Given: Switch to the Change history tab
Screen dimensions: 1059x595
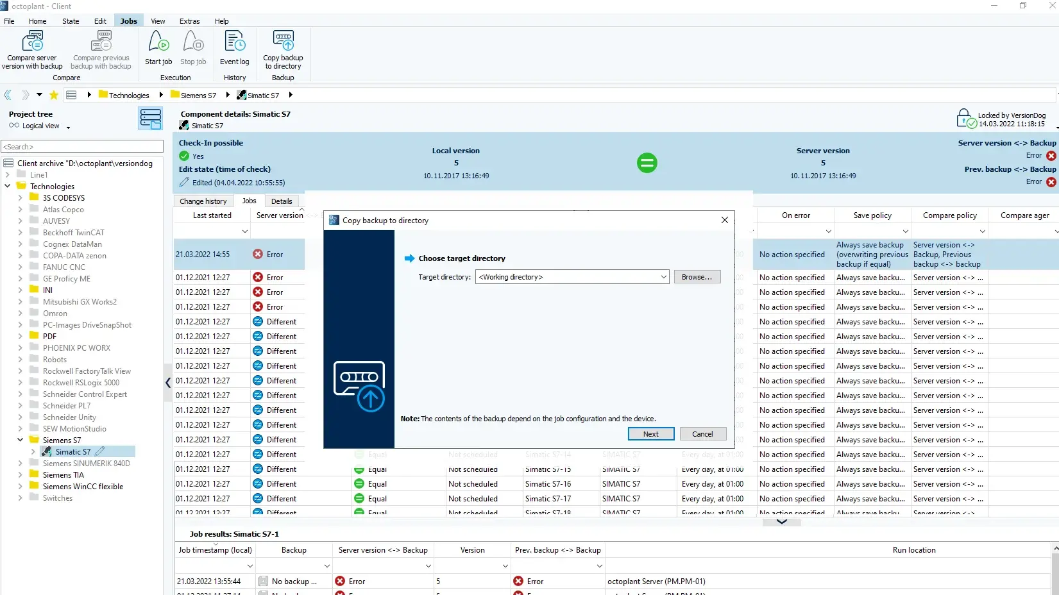Looking at the screenshot, I should pyautogui.click(x=203, y=201).
